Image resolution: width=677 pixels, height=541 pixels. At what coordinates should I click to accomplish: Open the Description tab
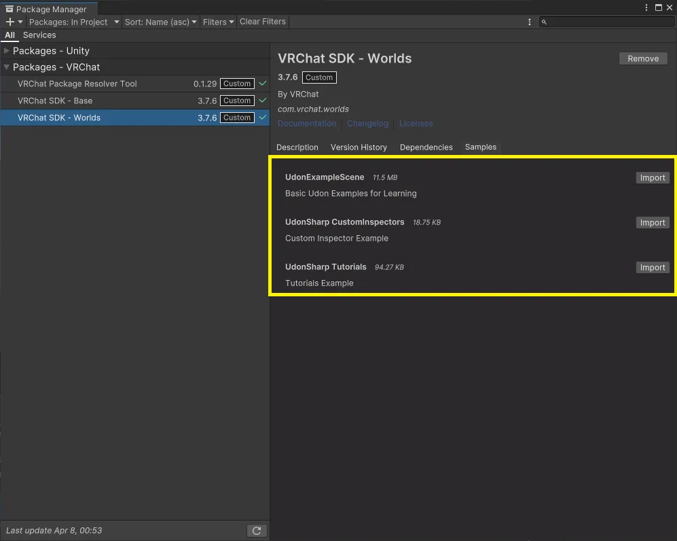(297, 147)
